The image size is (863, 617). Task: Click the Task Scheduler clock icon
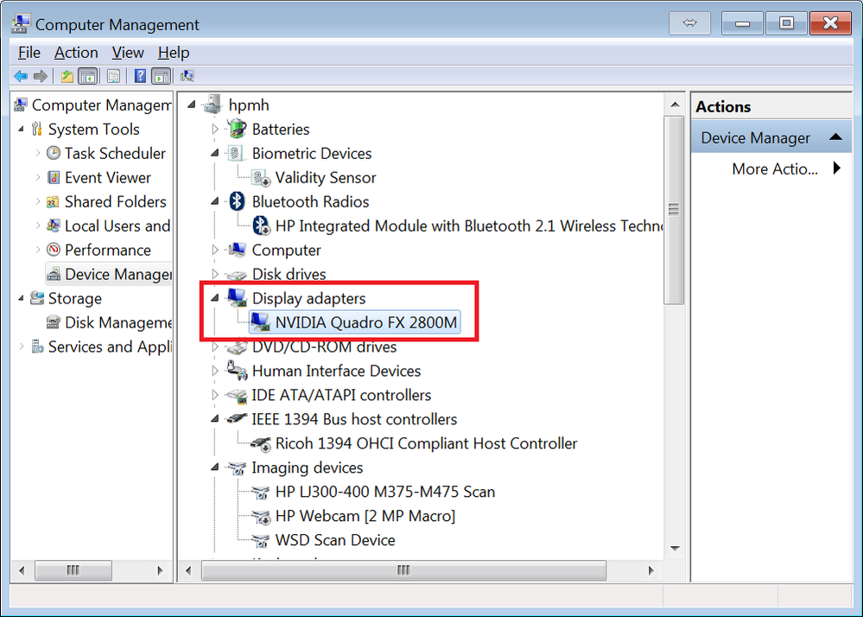pyautogui.click(x=54, y=153)
